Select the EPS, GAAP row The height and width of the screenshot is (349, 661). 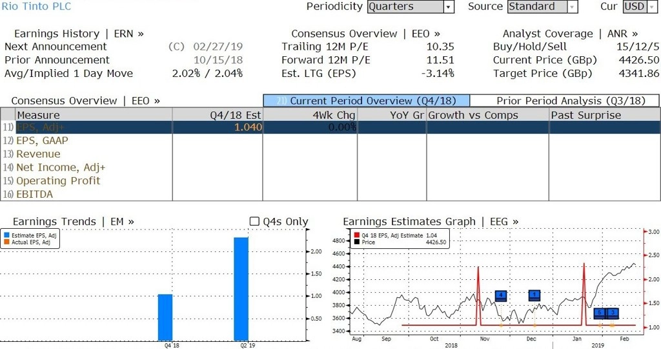tap(330, 140)
